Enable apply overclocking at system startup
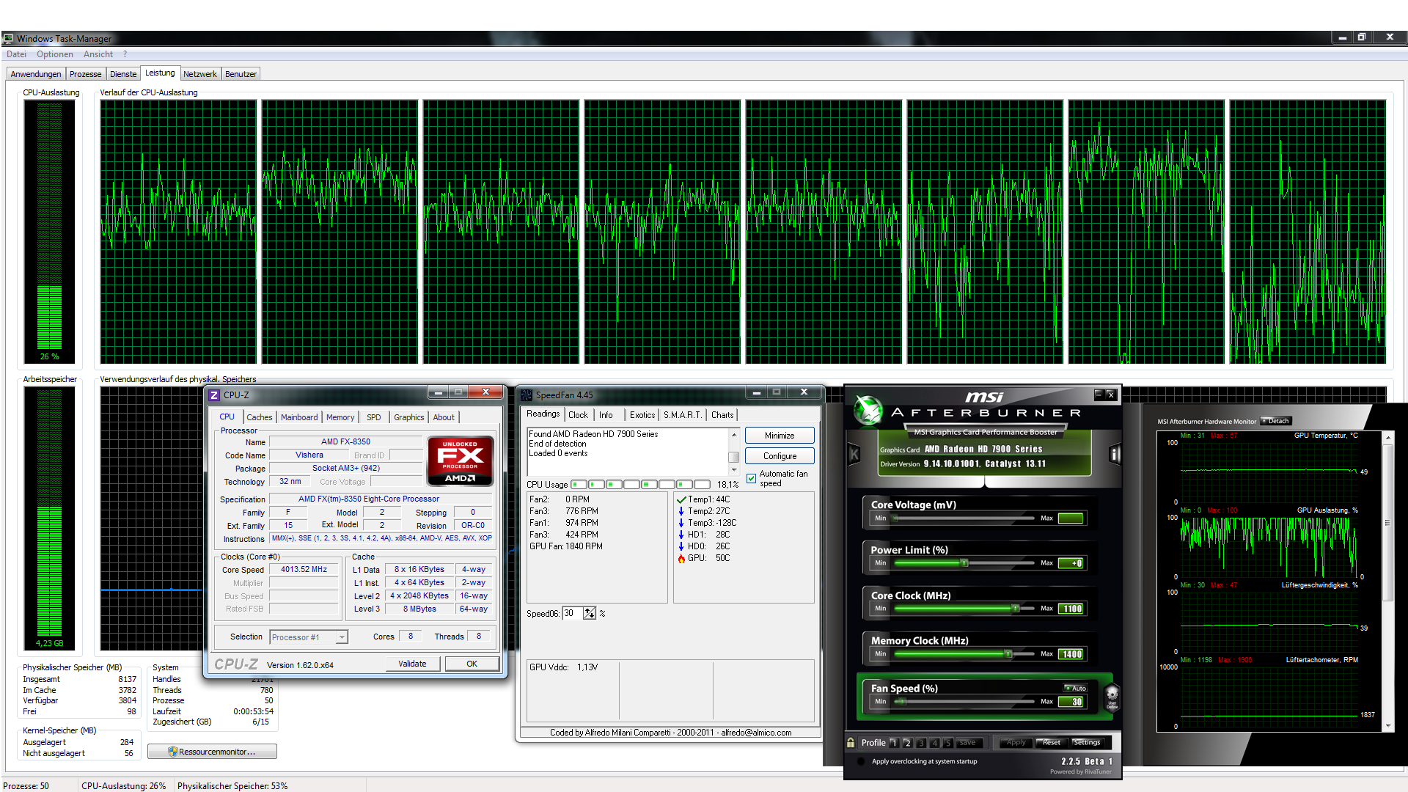The image size is (1408, 792). point(861,761)
